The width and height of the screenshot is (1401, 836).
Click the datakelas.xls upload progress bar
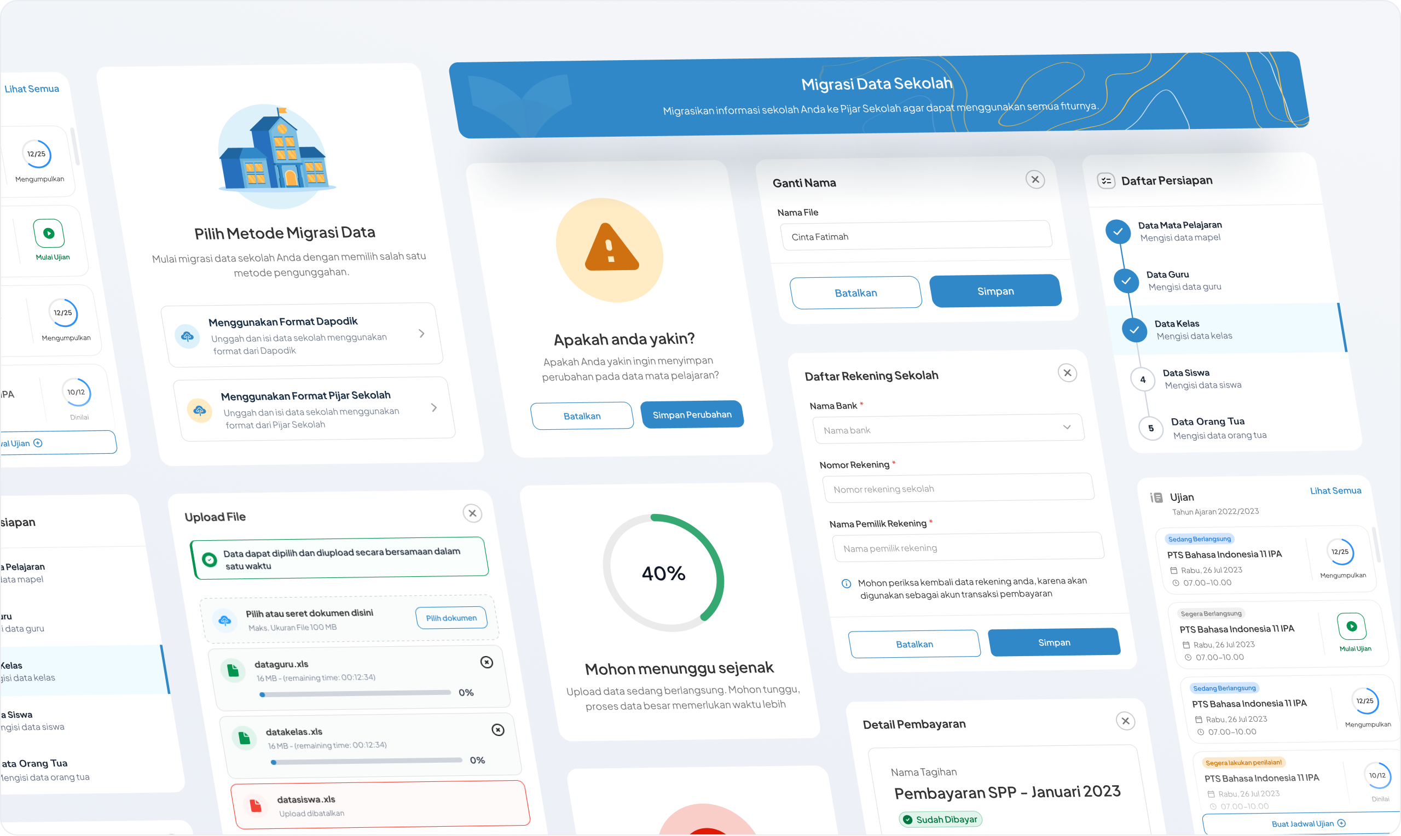pyautogui.click(x=366, y=761)
